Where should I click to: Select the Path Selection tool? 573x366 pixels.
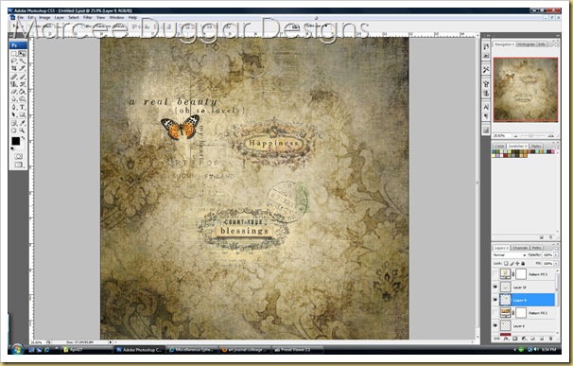click(x=14, y=114)
